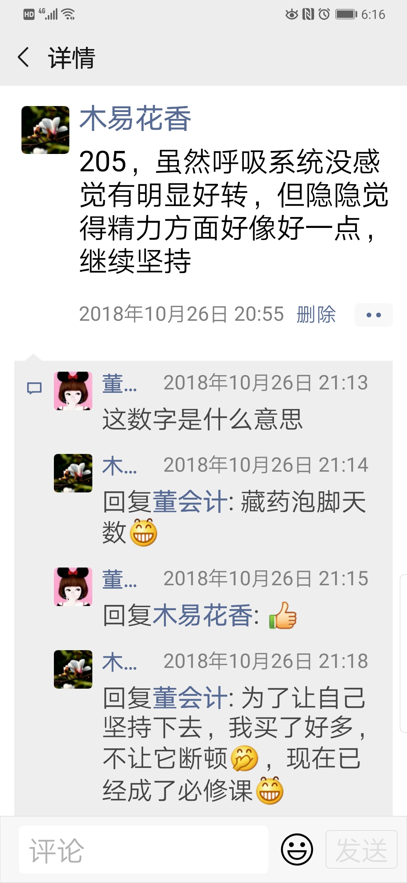Tap the thumbs-up emoji reply
Viewport: 407px width, 883px height.
[283, 615]
